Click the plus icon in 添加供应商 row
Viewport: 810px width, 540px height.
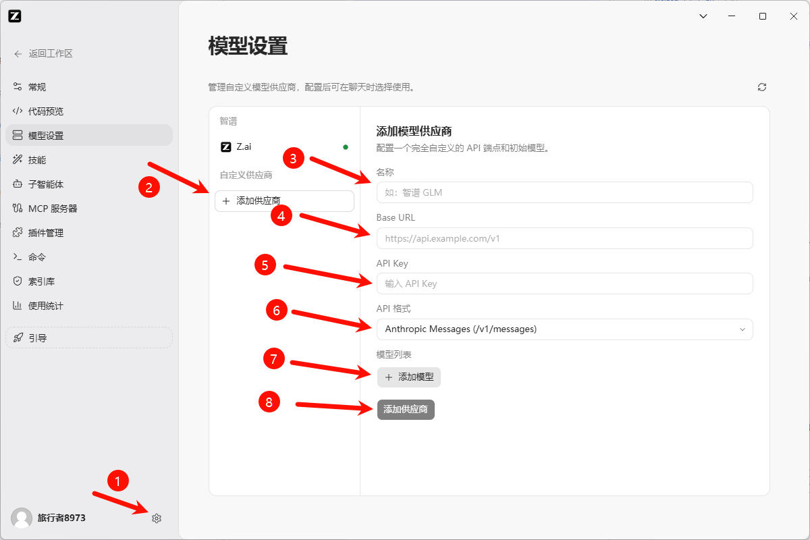coord(226,201)
